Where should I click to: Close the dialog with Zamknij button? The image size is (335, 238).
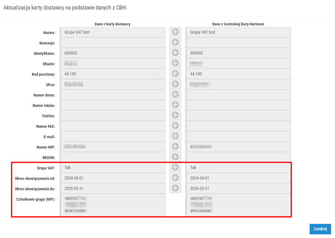pos(320,229)
